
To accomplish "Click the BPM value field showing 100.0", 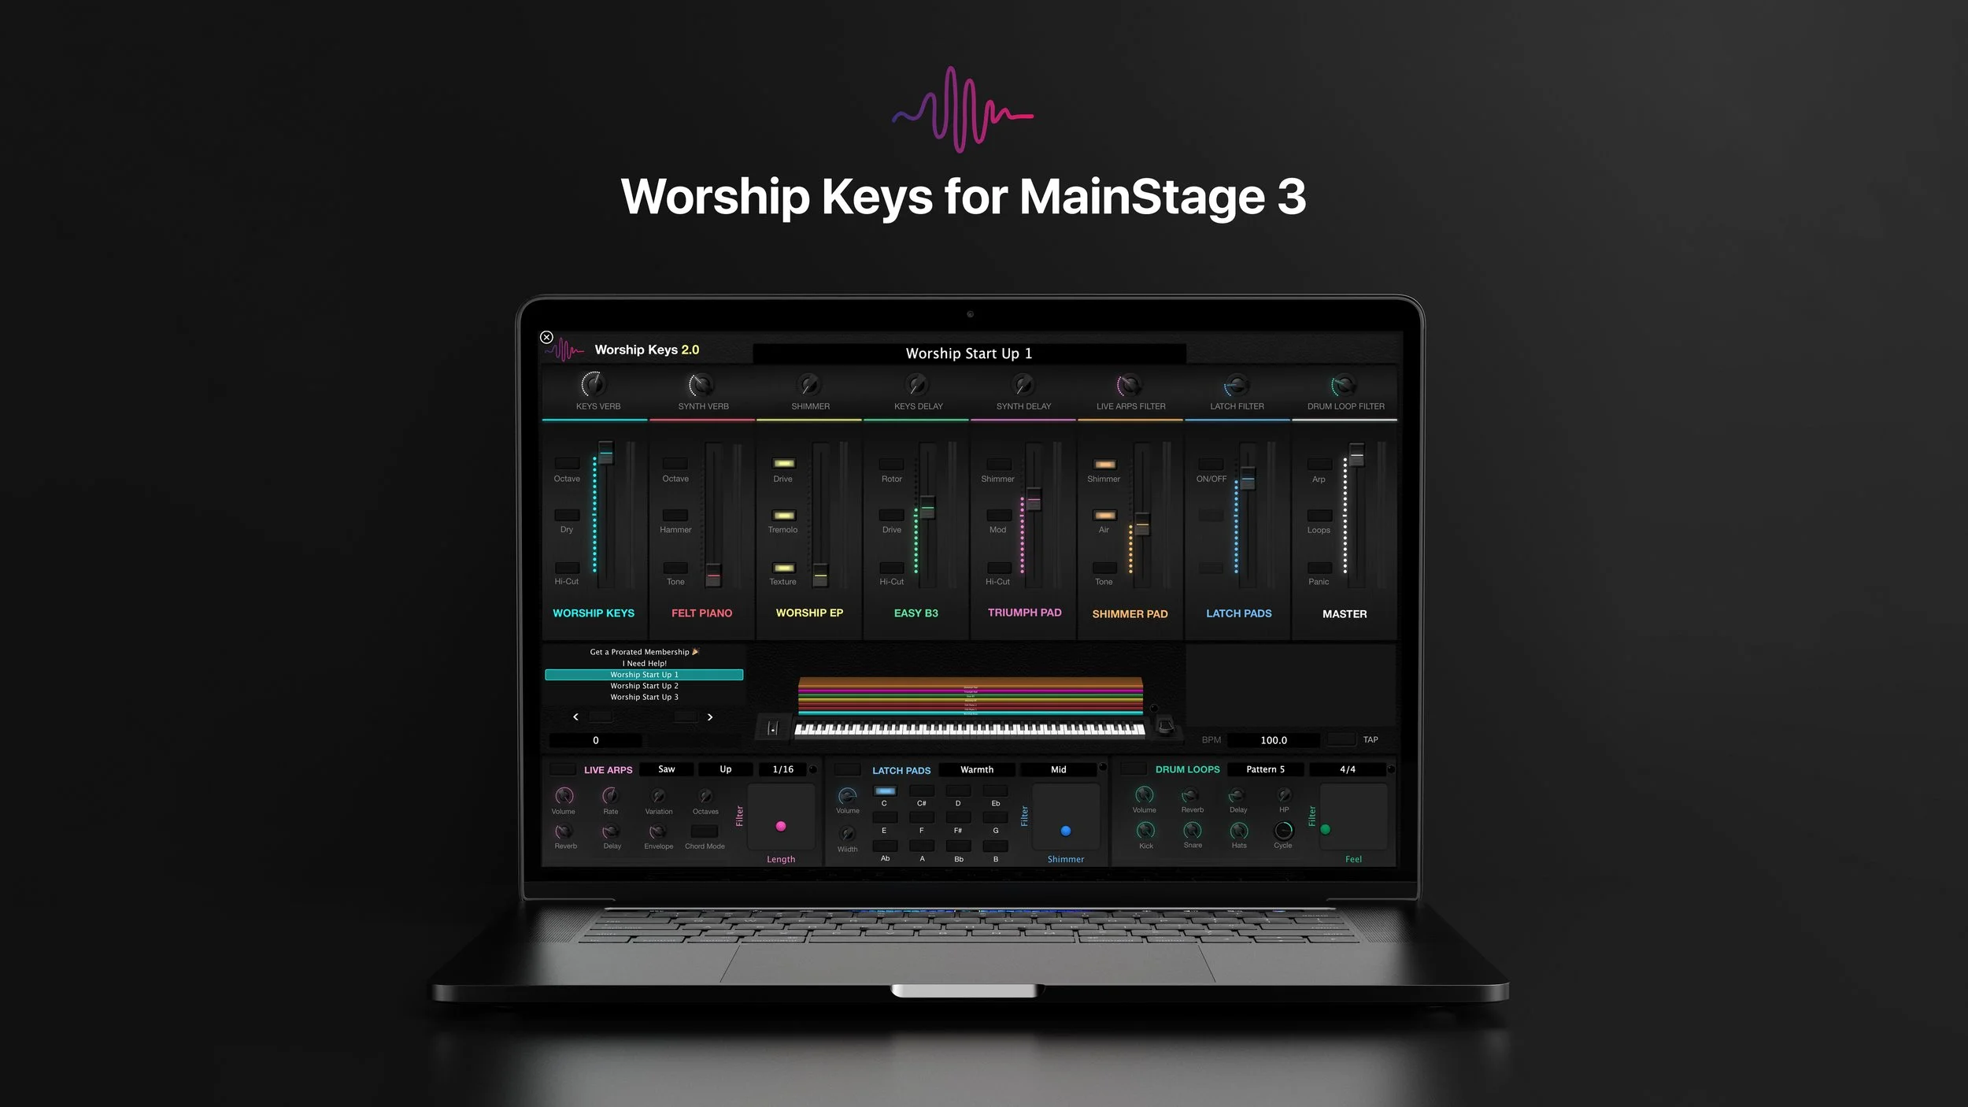I will (x=1273, y=740).
